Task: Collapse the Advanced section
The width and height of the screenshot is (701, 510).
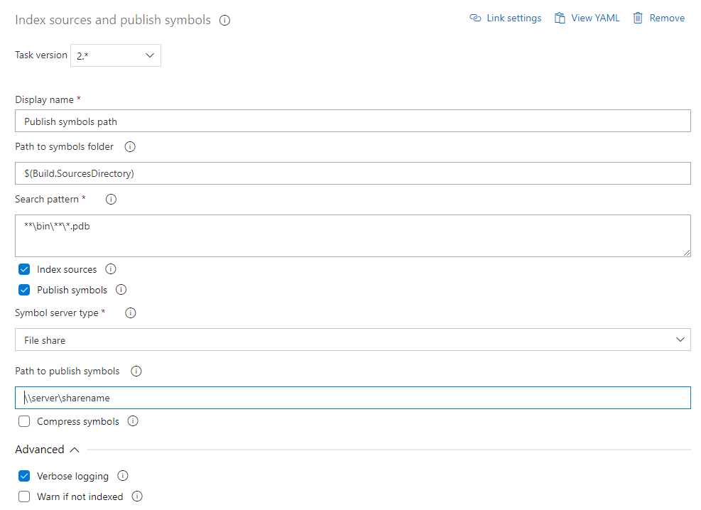Action: [48, 450]
